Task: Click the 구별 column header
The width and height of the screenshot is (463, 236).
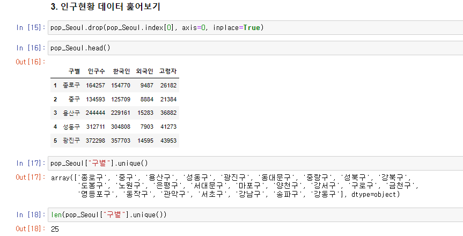Action: coord(74,71)
